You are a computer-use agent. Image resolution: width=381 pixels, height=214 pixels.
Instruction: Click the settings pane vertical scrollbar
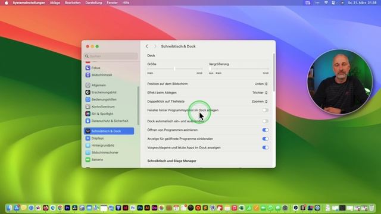tap(274, 73)
